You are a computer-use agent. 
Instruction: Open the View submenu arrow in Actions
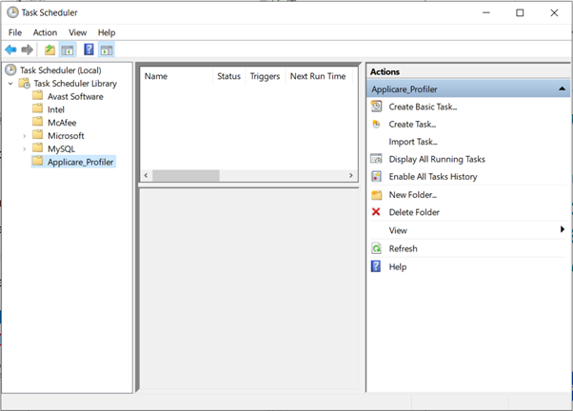point(562,230)
